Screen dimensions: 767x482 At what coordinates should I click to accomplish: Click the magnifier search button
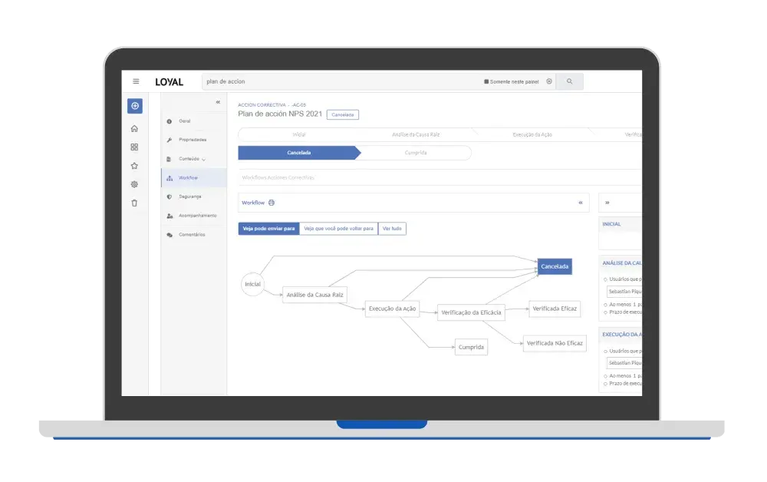coord(569,81)
